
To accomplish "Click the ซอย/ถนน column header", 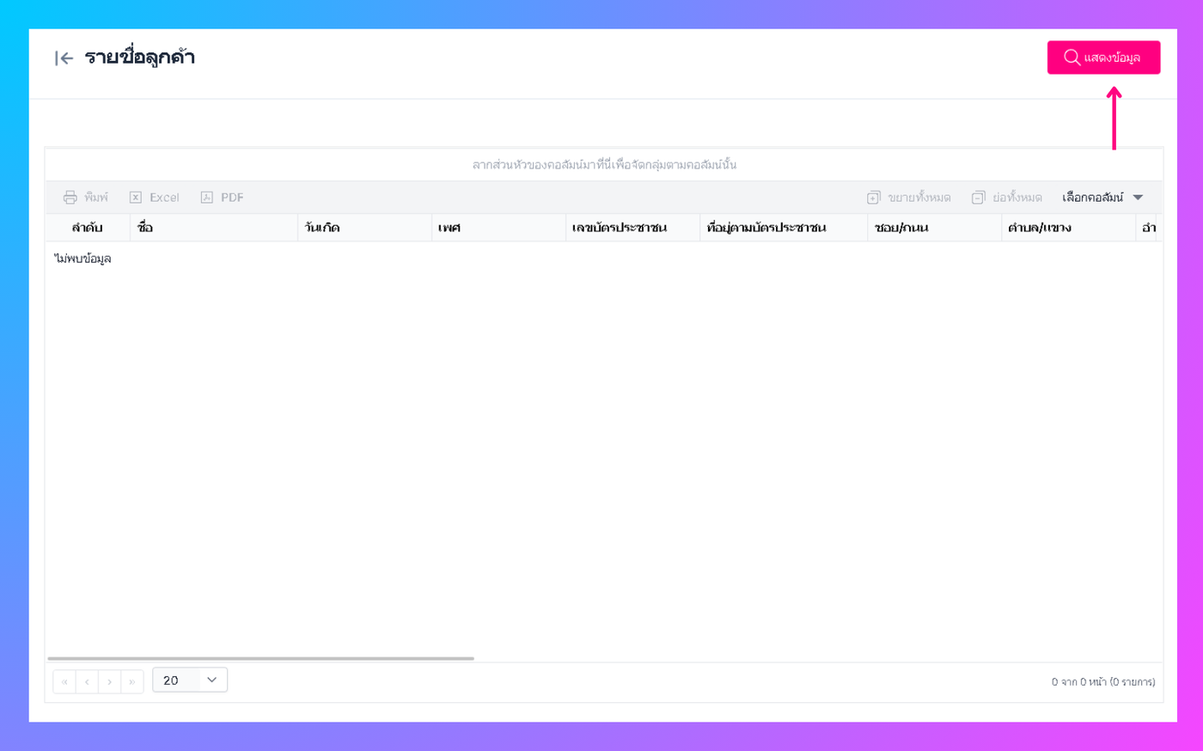I will click(935, 228).
